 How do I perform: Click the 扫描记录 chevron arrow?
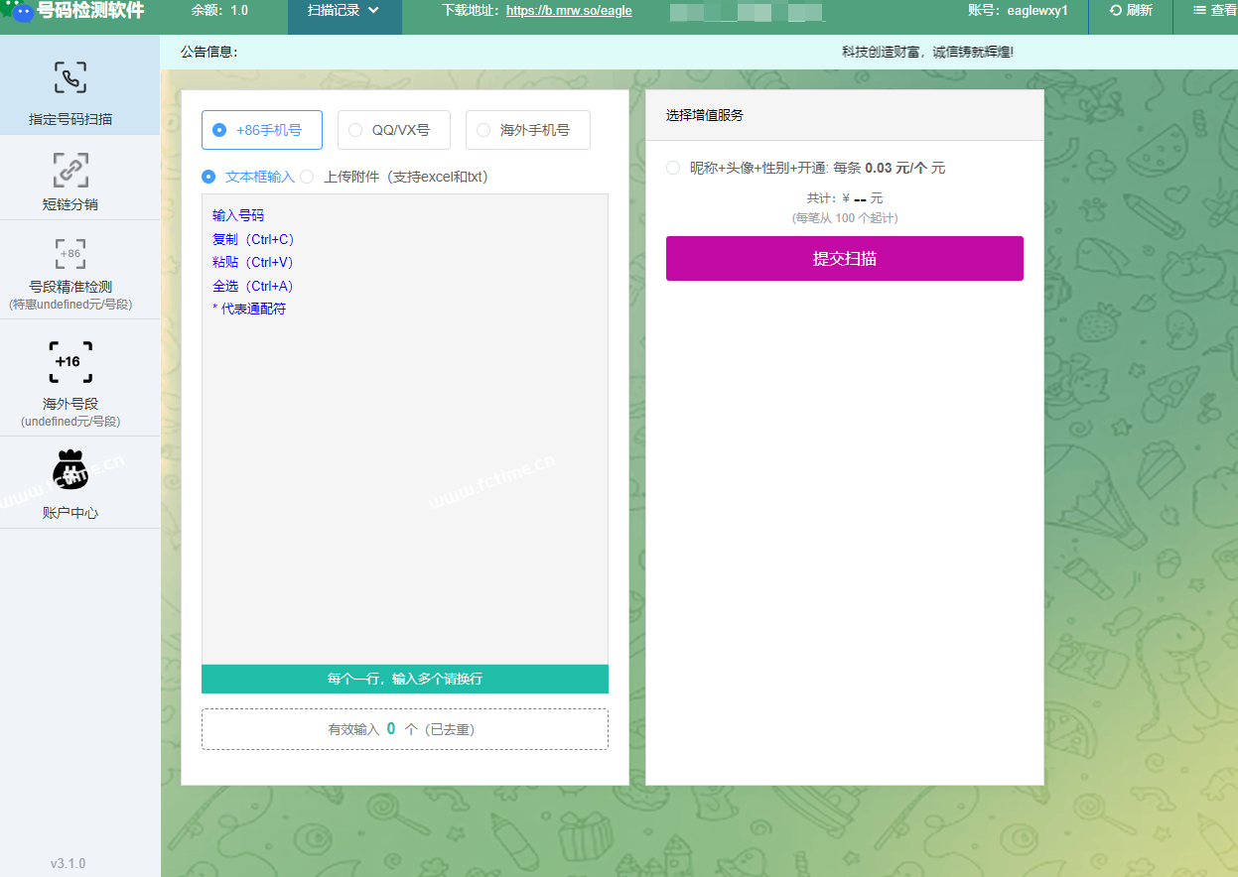coord(374,11)
